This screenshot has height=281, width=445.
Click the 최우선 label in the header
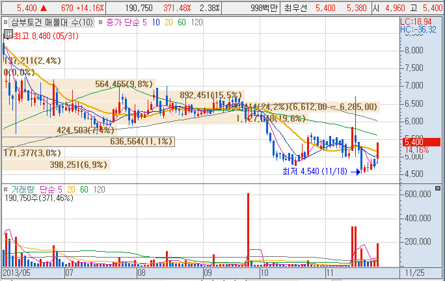pos(296,8)
